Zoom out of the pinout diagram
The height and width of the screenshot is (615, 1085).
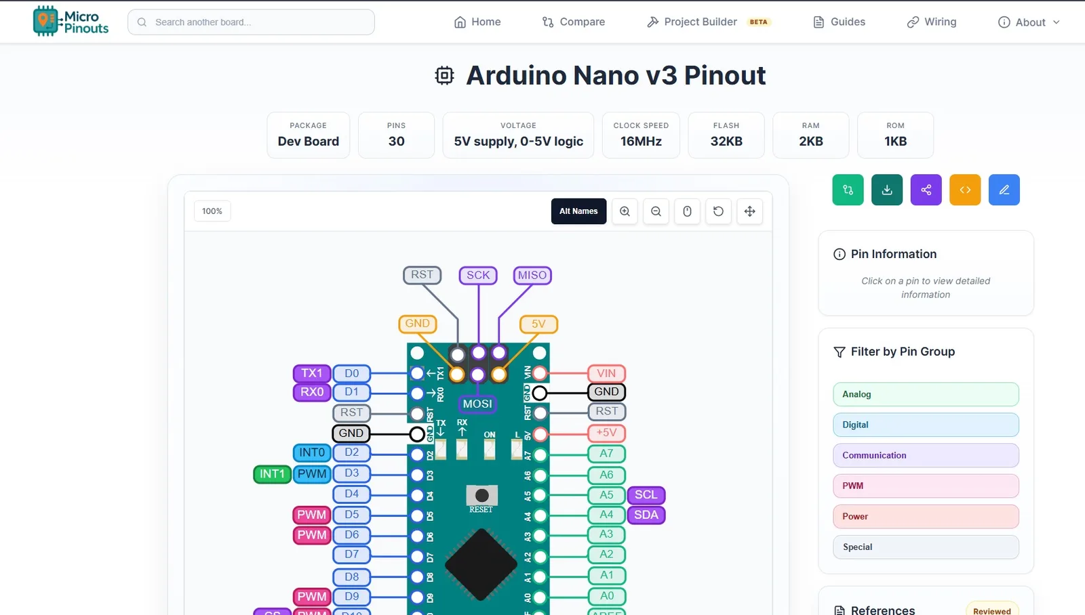[656, 211]
